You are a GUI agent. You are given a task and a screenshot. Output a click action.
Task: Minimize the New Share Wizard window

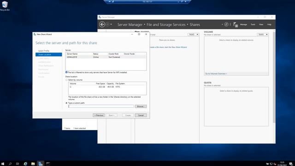point(132,34)
